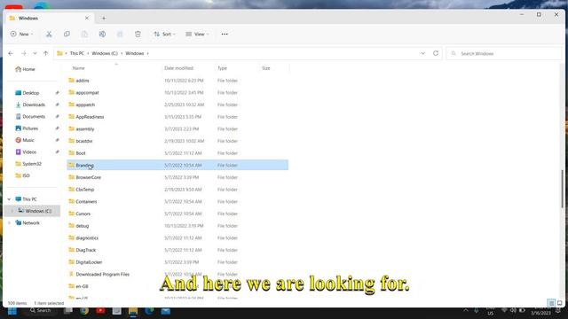Expand the Network tree node
Screen dimensions: 568x319
[x=9, y=222]
